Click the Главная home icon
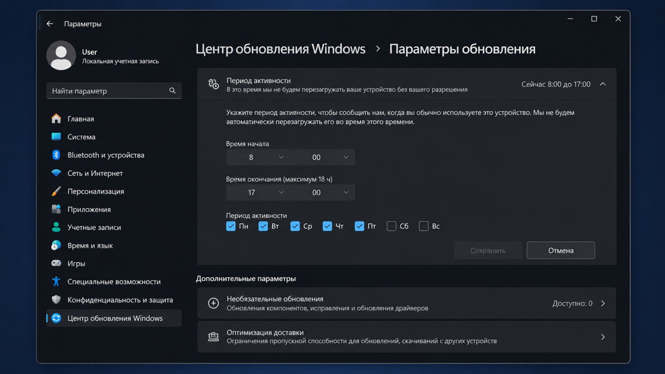The width and height of the screenshot is (665, 374). point(56,119)
